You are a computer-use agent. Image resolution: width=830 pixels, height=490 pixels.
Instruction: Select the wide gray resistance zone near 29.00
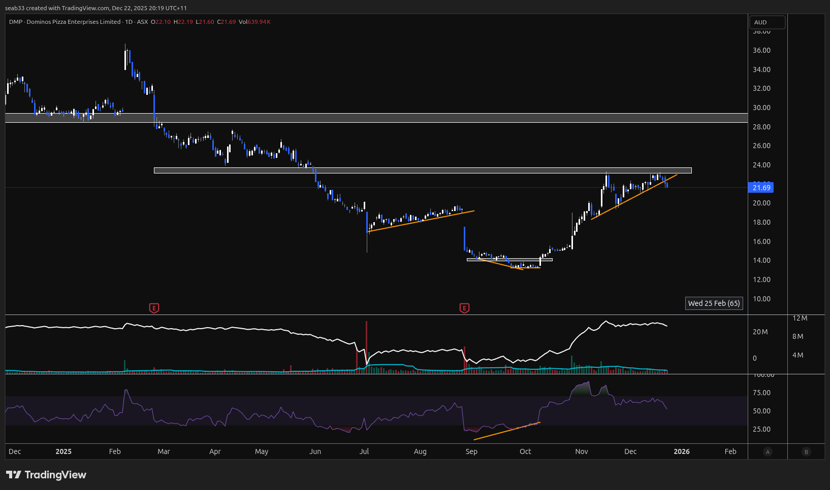tap(376, 118)
